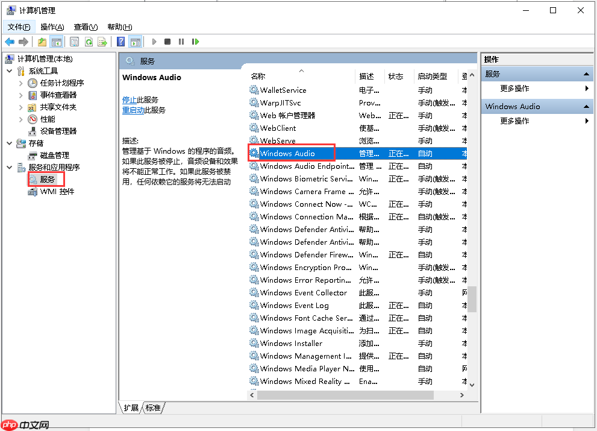Viewport: 597px width, 431px height.
Task: Start the service using the play toolbar icon
Action: tap(154, 41)
